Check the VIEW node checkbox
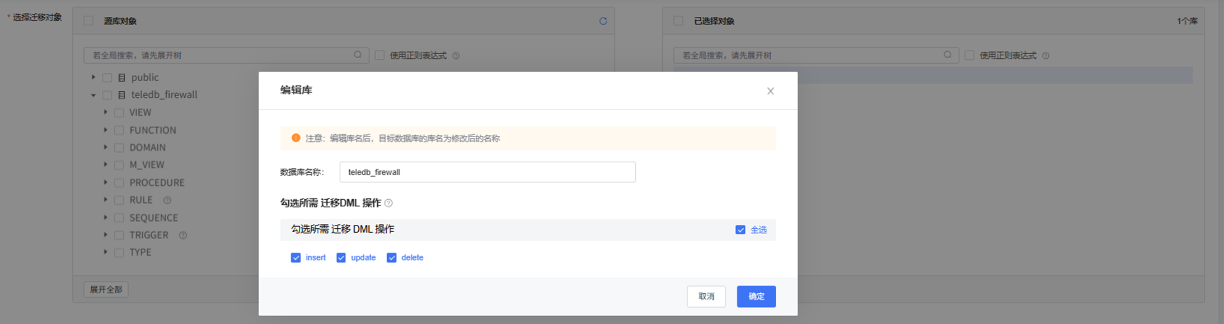The height and width of the screenshot is (324, 1224). (x=119, y=113)
